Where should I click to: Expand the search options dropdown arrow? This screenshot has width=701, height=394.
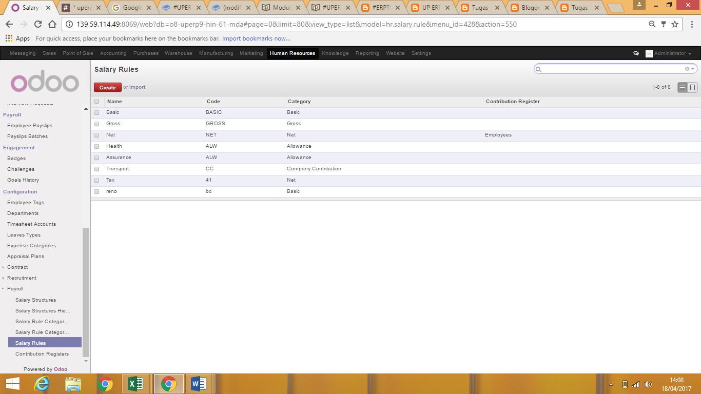pyautogui.click(x=693, y=69)
